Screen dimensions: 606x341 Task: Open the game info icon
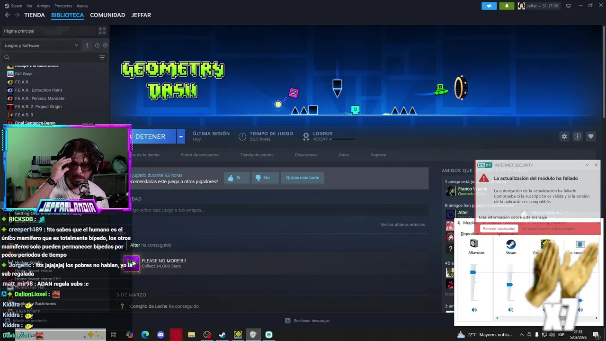(x=578, y=136)
